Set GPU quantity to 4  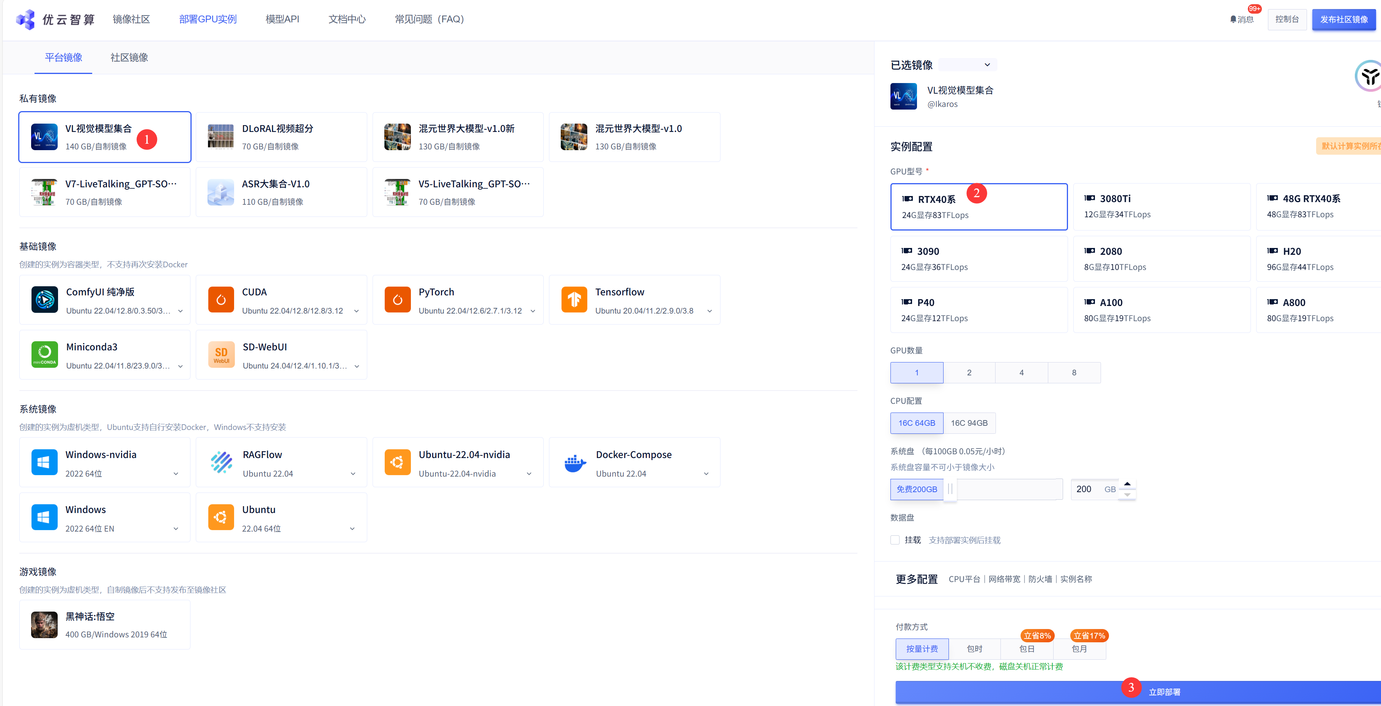(1021, 373)
